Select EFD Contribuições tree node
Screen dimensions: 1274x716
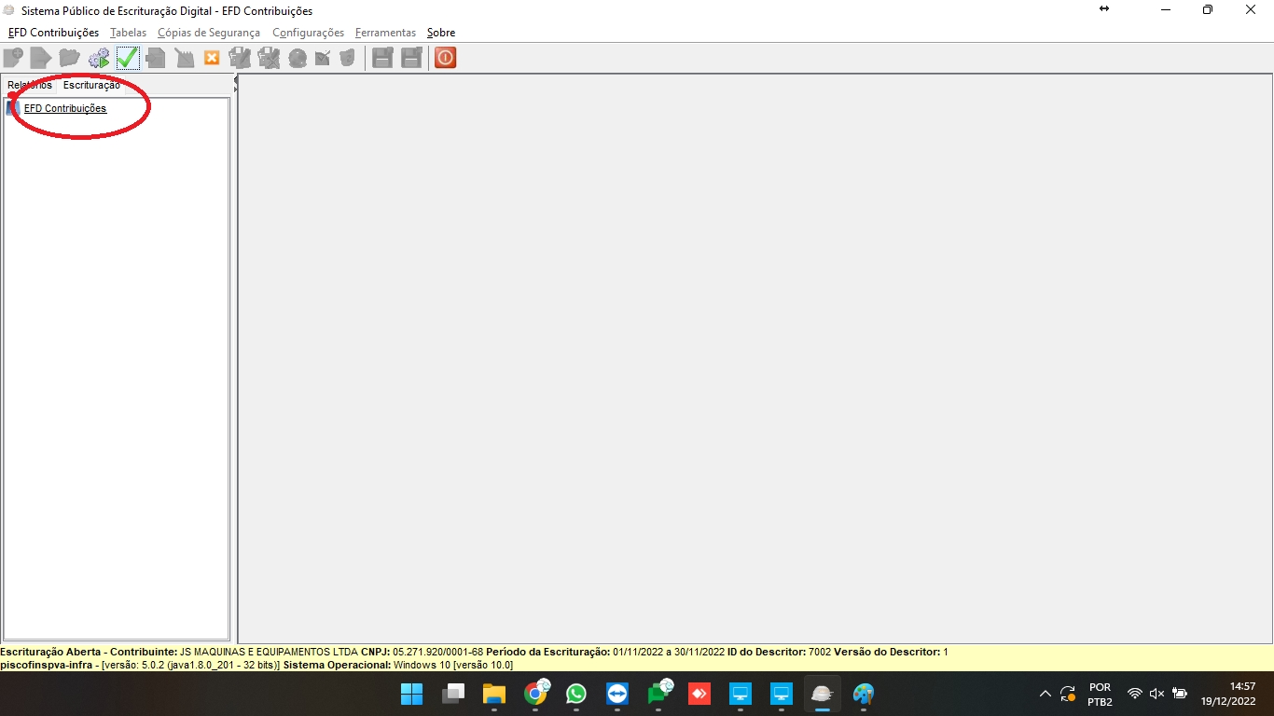tap(65, 108)
